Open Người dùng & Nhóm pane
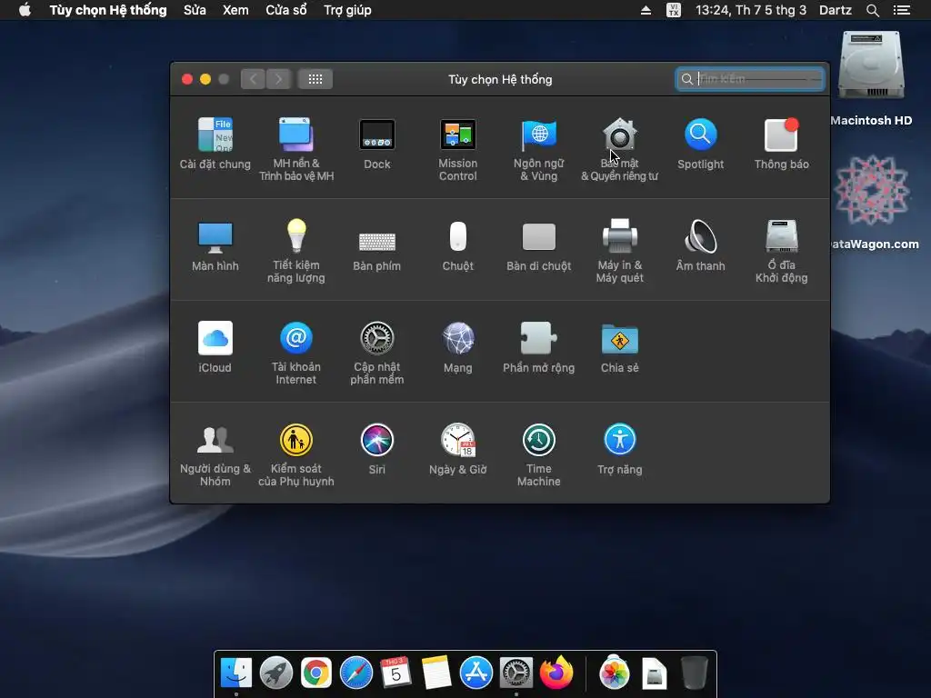This screenshot has width=931, height=698. 215,454
